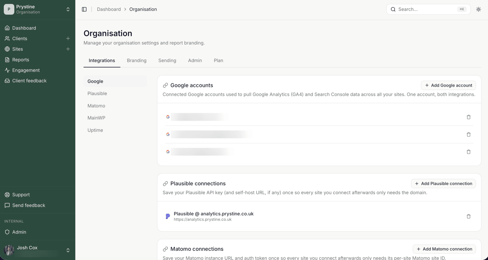This screenshot has height=260, width=488.
Task: Delete the second Google account
Action: 469,134
